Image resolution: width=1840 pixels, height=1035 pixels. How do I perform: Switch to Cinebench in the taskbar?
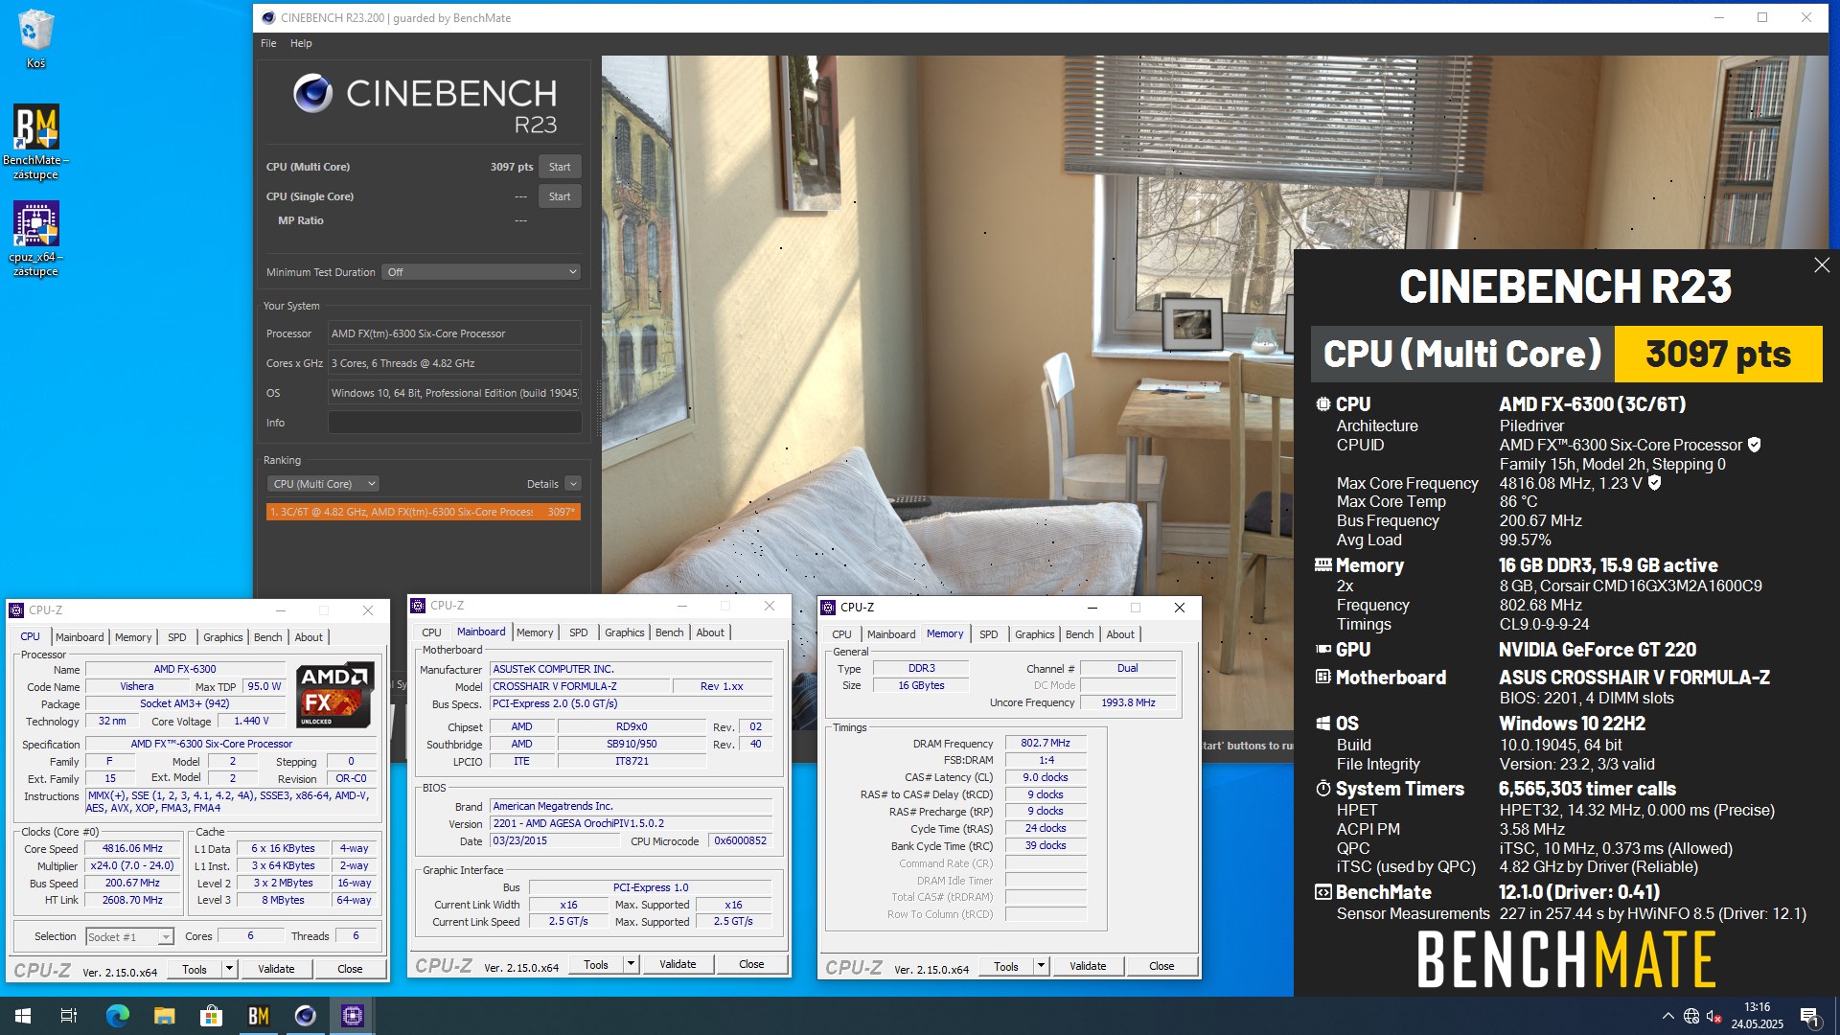pyautogui.click(x=305, y=1016)
